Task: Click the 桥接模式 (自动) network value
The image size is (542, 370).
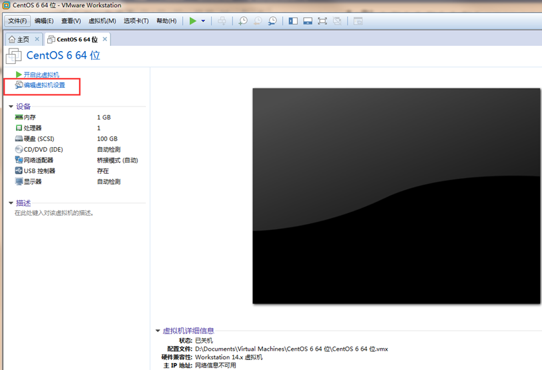Action: (118, 160)
